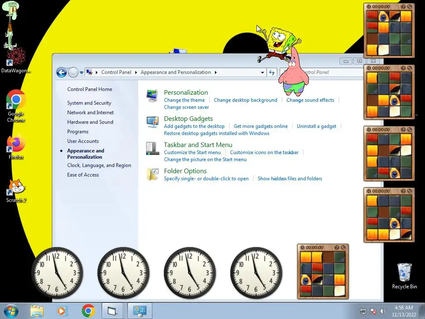Click Change desktop background
The height and width of the screenshot is (319, 425).
246,100
